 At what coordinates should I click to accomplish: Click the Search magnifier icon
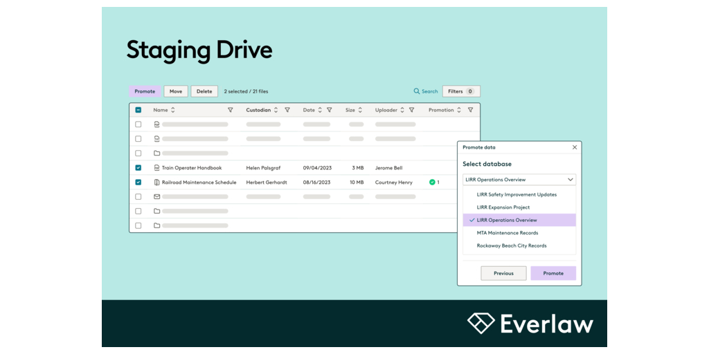click(x=417, y=91)
